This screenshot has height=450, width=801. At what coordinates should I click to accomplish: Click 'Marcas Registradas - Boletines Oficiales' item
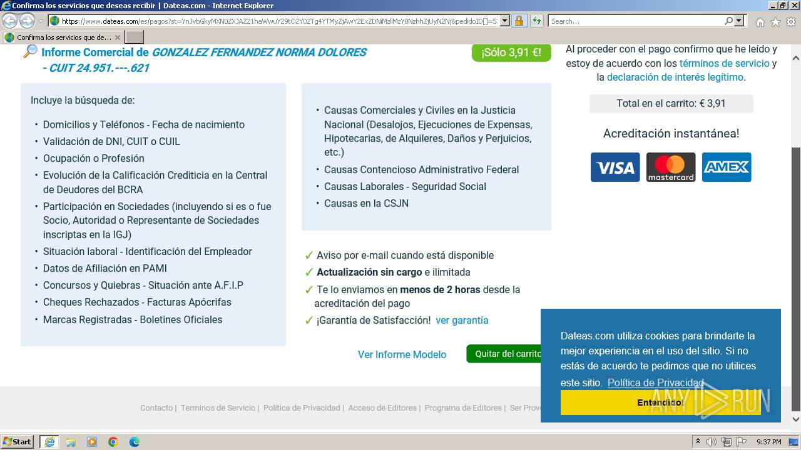tap(133, 319)
